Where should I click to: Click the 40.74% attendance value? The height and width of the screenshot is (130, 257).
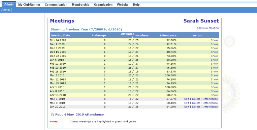click(x=171, y=52)
